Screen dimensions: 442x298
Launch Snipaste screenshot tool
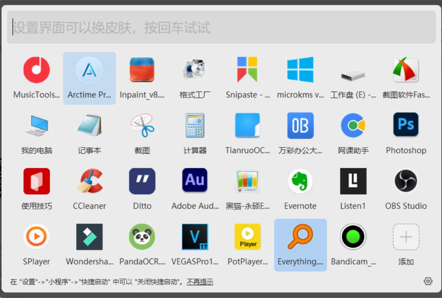[x=247, y=75]
